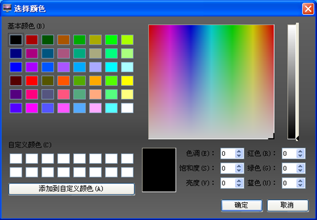Image resolution: width=317 pixels, height=220 pixels.
Task: Select the cyan basic color swatch
Action: [111, 67]
